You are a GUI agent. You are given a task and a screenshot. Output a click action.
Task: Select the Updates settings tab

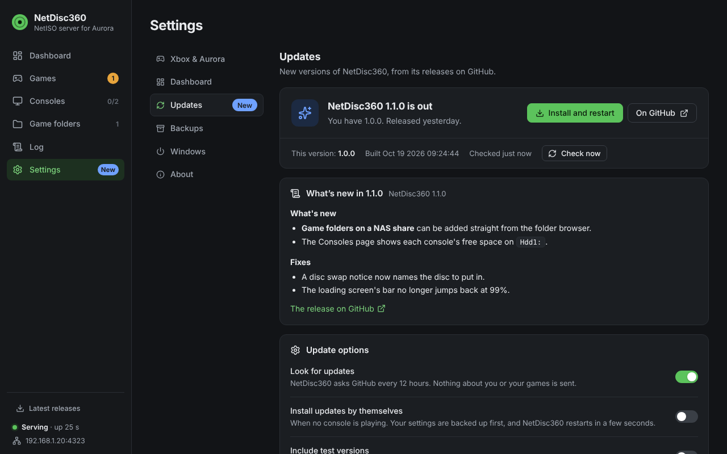[x=207, y=105]
